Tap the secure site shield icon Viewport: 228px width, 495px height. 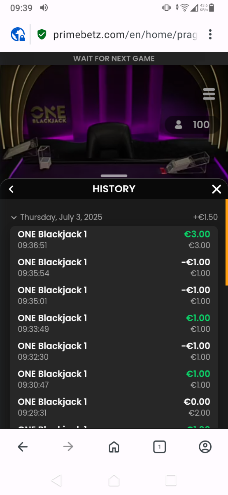click(42, 34)
